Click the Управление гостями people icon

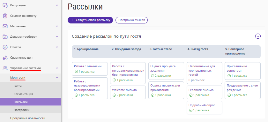coord(5,68)
